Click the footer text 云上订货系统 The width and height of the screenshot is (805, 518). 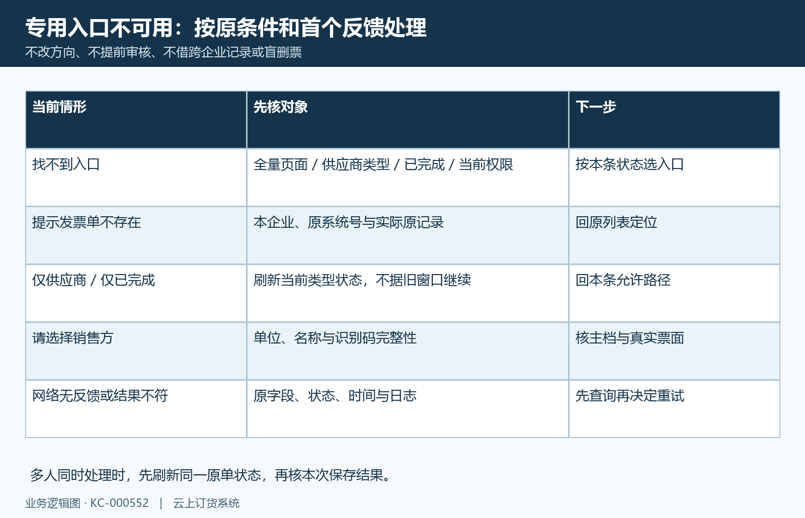(x=206, y=503)
